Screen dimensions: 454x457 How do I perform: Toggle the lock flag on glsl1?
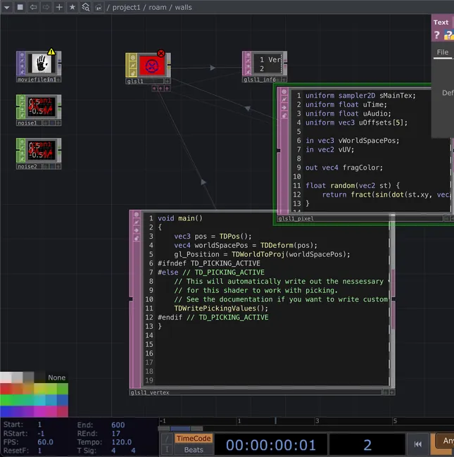coord(133,73)
